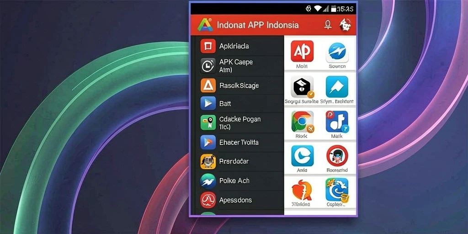
Task: Open the profile avatar in the red header
Action: (345, 25)
